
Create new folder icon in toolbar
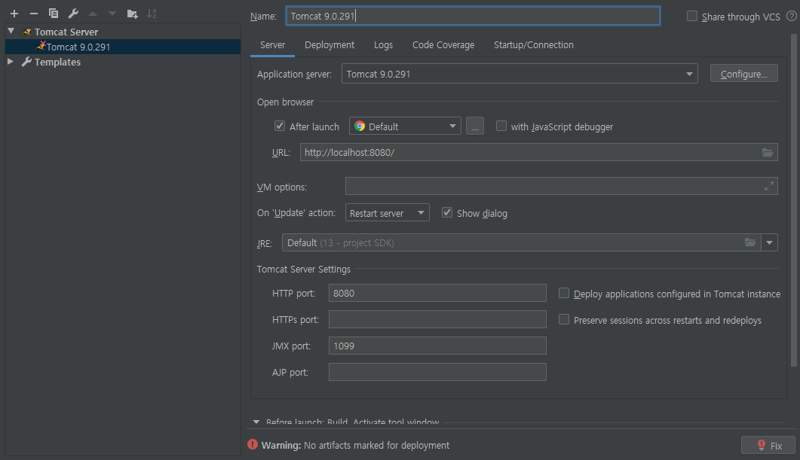pos(132,14)
